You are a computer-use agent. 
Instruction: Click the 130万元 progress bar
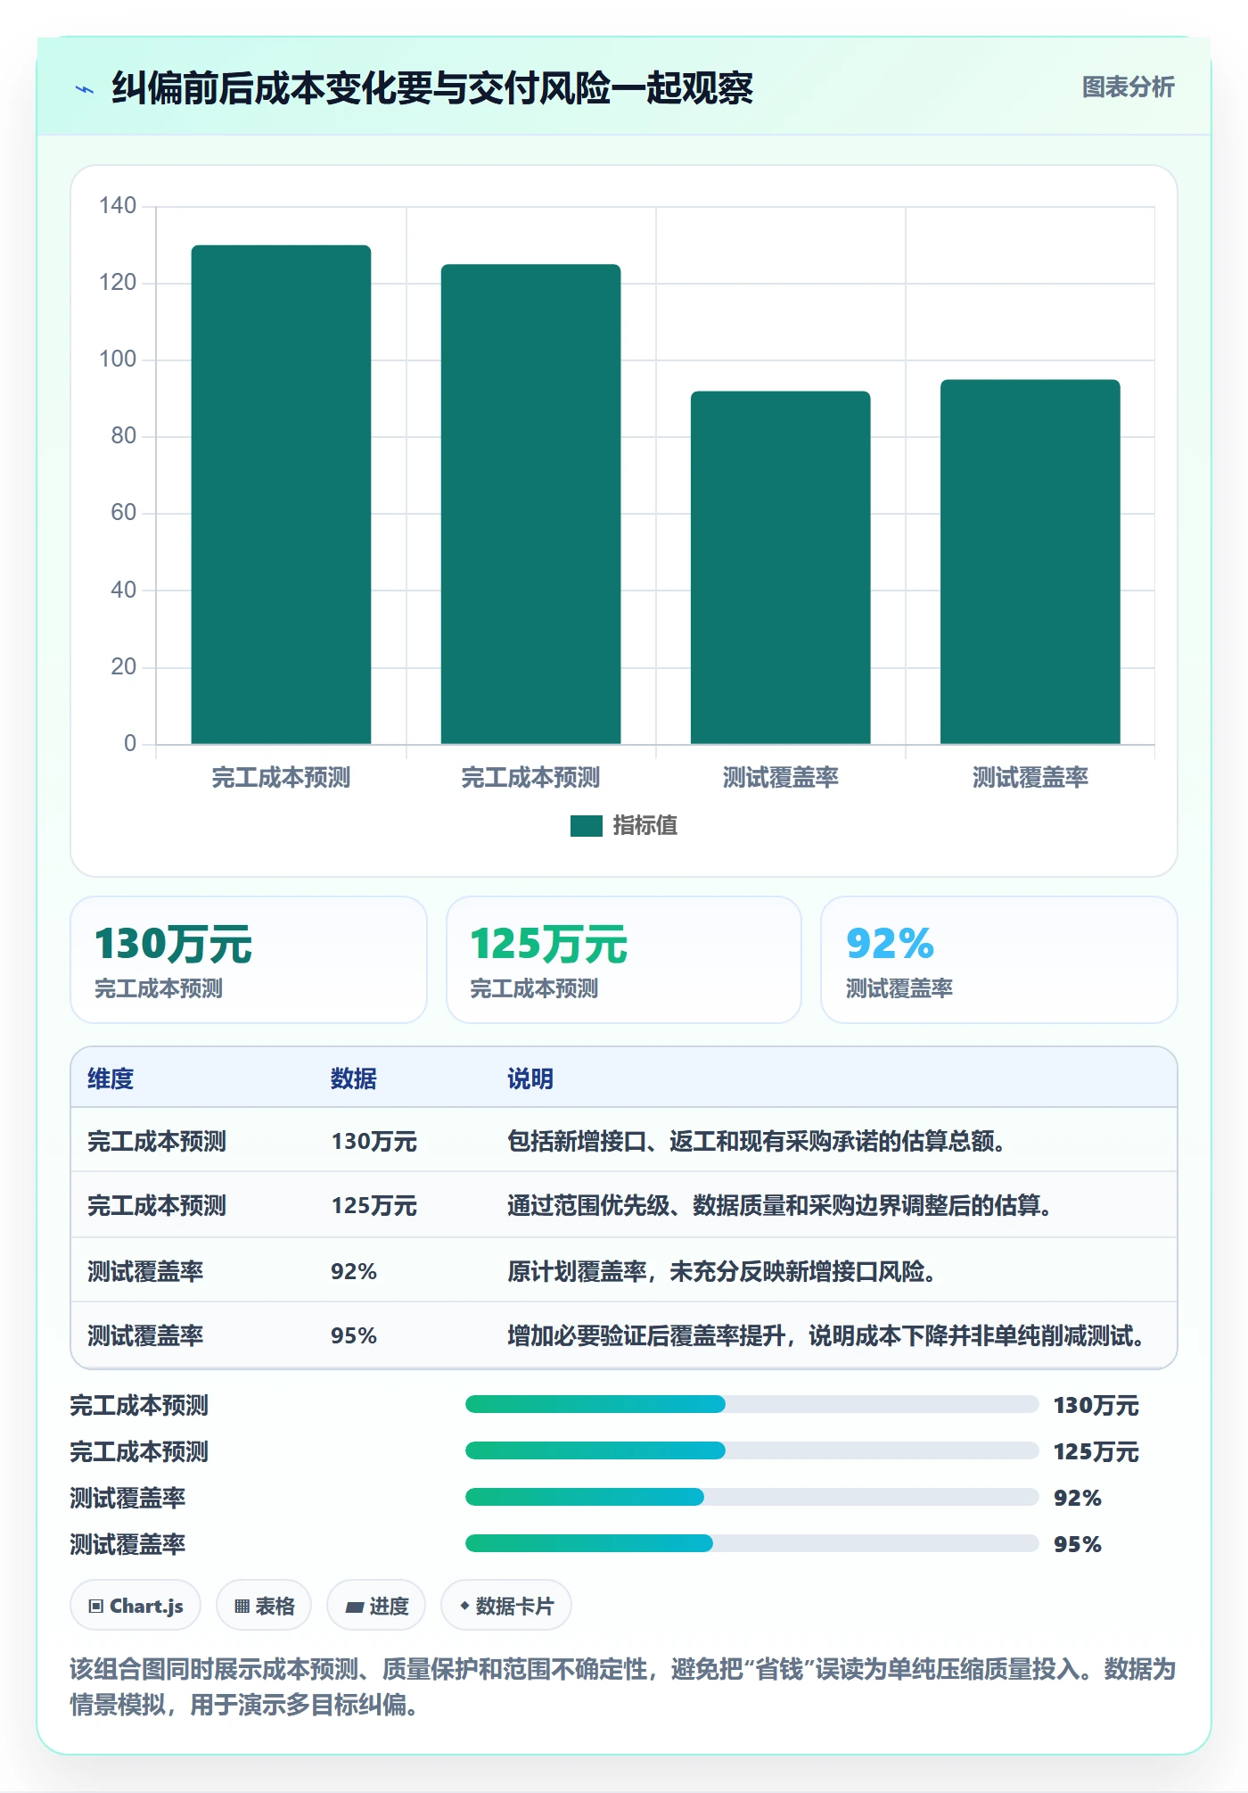(751, 1405)
